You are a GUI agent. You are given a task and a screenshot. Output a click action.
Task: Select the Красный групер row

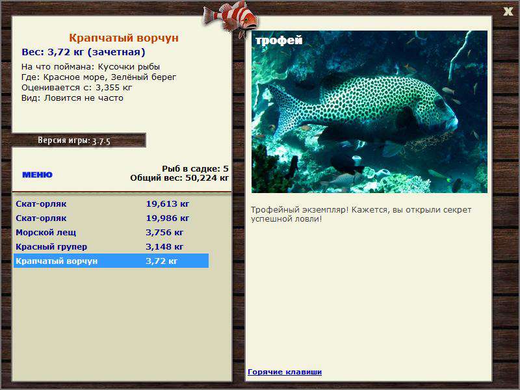point(111,246)
